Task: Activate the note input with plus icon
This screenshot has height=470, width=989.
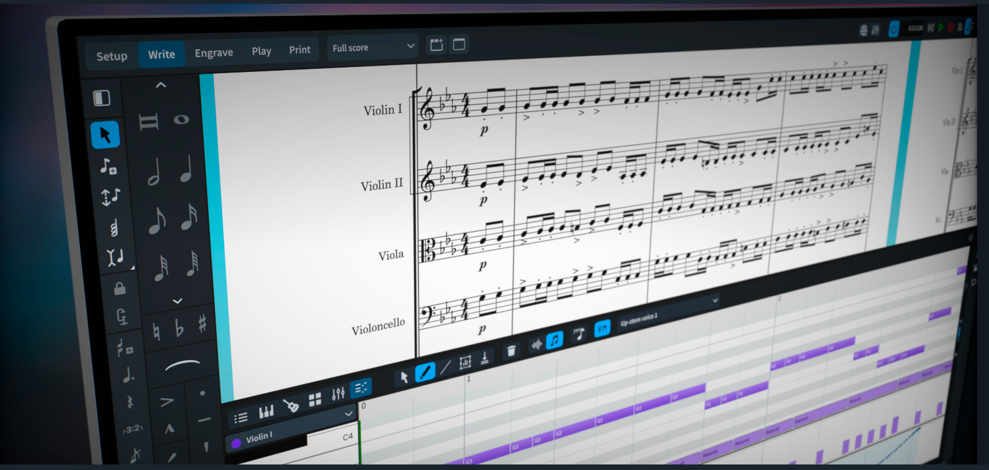Action: pos(109,166)
